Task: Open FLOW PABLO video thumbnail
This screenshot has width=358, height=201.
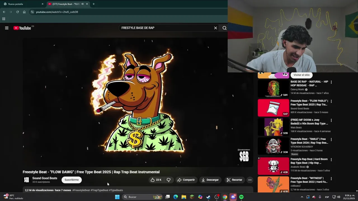Action: pos(273,108)
